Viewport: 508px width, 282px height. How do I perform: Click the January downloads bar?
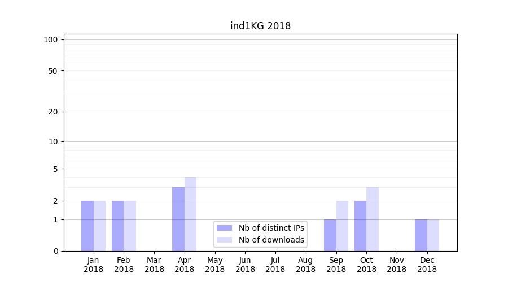coord(99,226)
